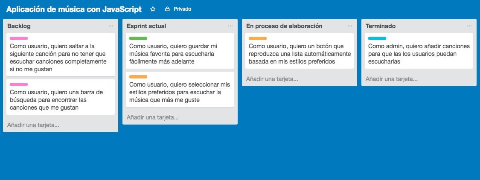480x180 pixels.
Task: Click the green label on the guardar música card
Action: point(138,38)
